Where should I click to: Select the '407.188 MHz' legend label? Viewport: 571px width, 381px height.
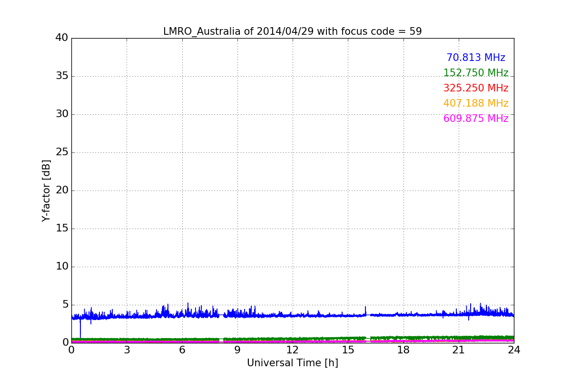[x=476, y=103]
